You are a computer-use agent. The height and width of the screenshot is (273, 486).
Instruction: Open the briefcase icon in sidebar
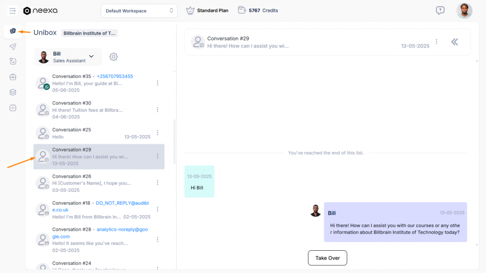pos(13,76)
